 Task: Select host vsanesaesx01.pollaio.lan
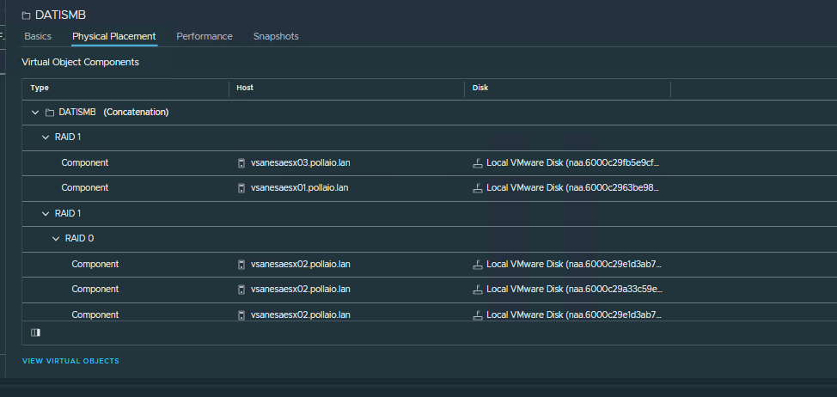[299, 188]
